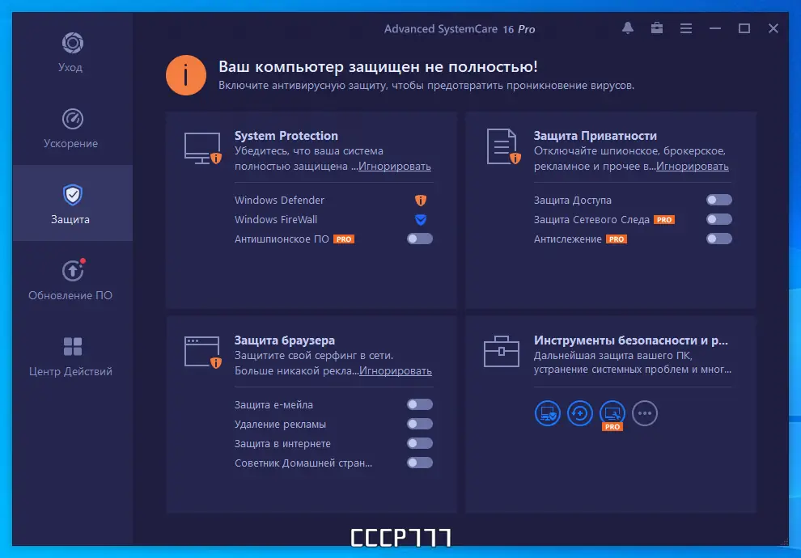Screen dimensions: 801x558
Task: Click the Защита браузера window icon
Action: [203, 352]
